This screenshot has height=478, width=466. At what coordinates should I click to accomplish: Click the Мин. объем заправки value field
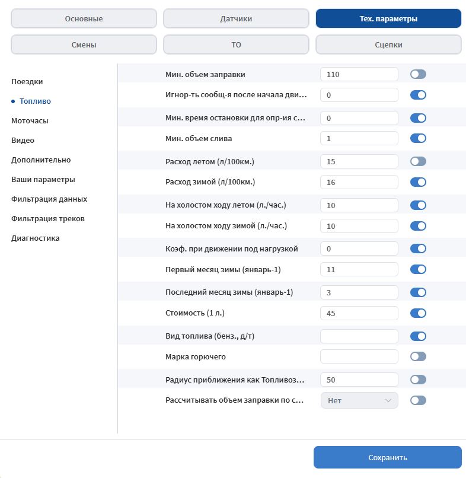(x=359, y=74)
